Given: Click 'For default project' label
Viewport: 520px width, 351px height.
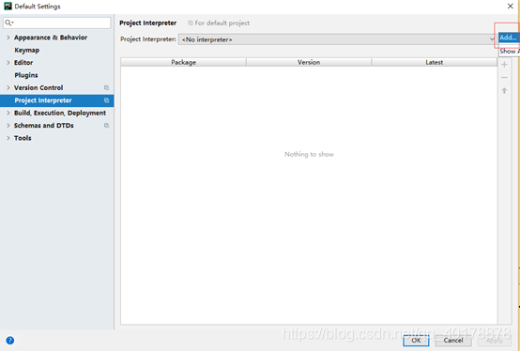Looking at the screenshot, I should point(222,23).
